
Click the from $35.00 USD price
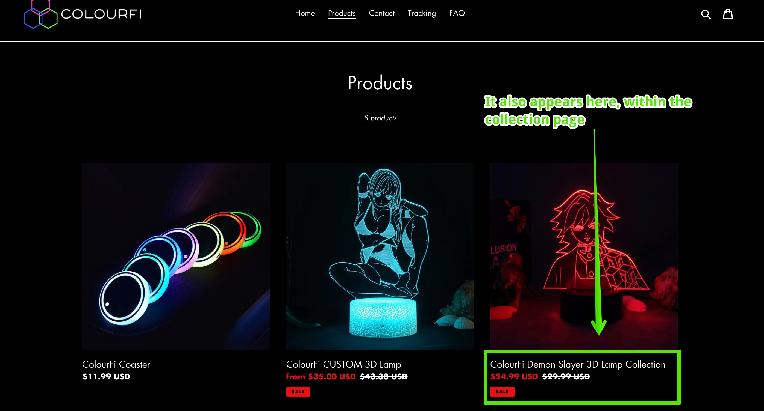(321, 376)
